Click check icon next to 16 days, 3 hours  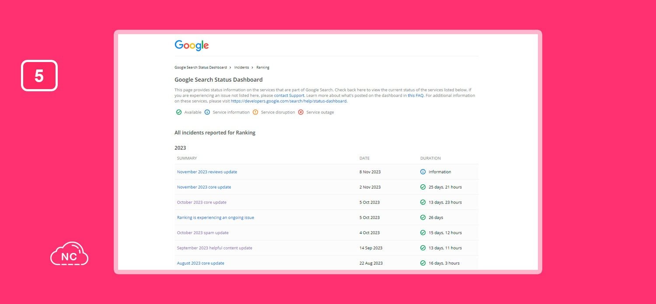[423, 263]
